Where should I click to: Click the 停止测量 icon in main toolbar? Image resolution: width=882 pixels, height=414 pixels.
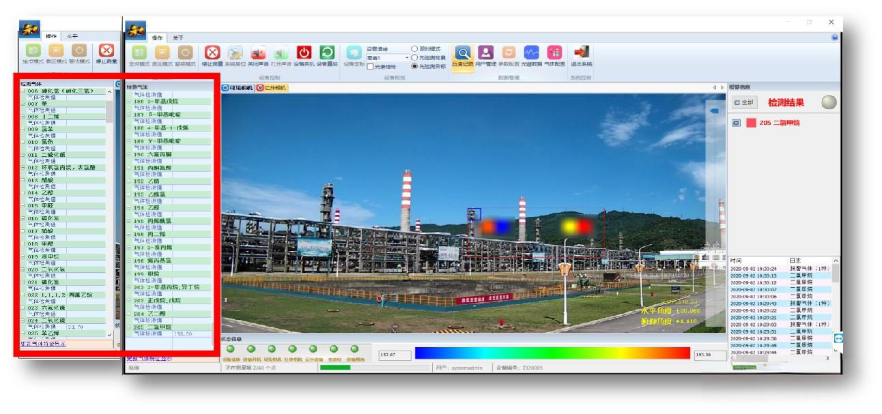pyautogui.click(x=212, y=53)
